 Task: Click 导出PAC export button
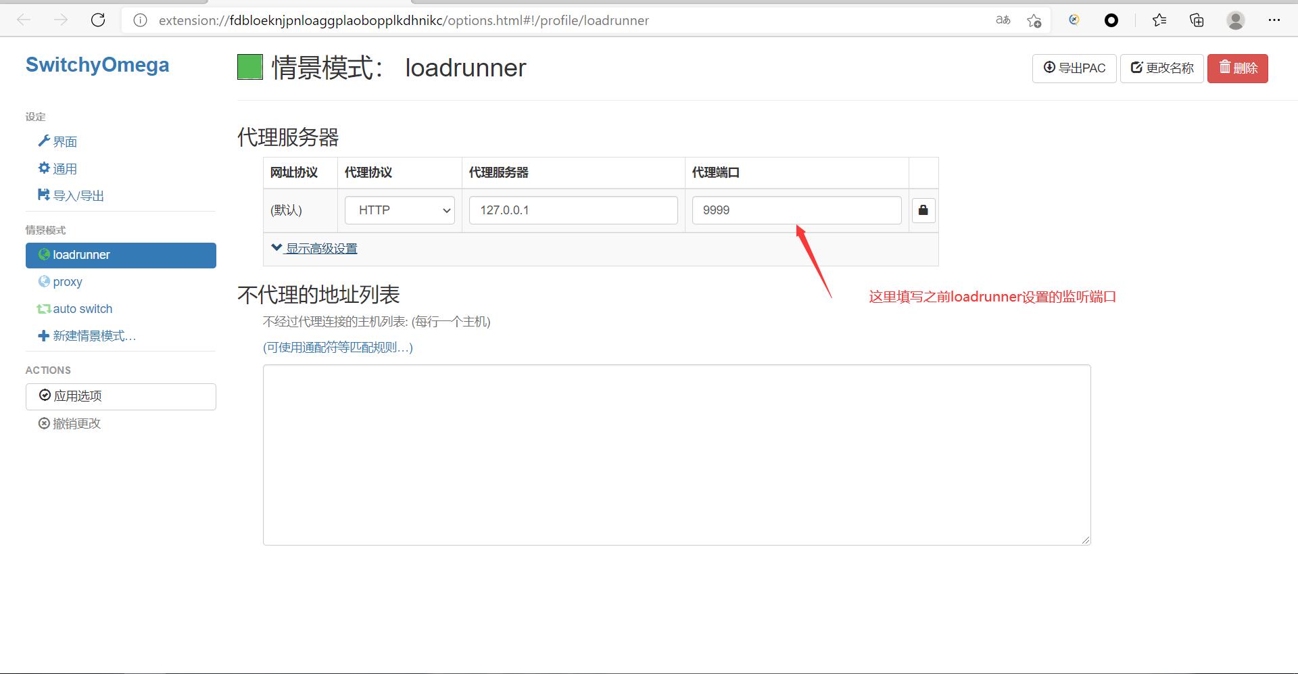coord(1074,68)
